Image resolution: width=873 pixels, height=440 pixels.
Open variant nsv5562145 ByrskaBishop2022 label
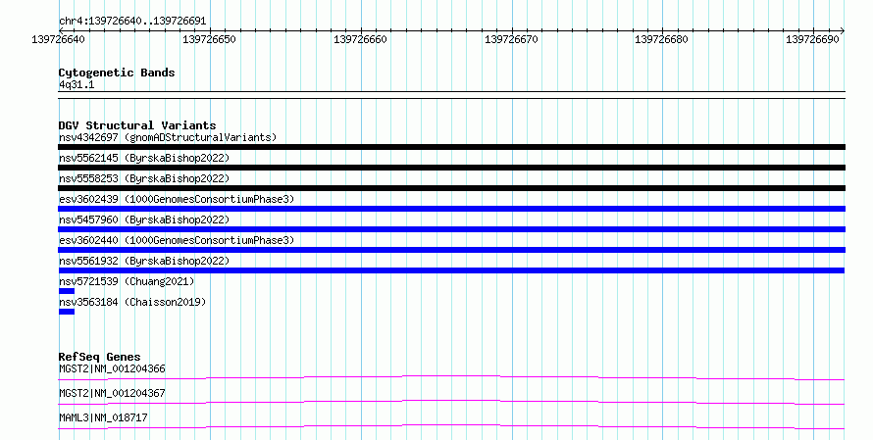click(144, 158)
